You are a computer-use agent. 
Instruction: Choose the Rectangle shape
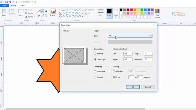point(70,10)
